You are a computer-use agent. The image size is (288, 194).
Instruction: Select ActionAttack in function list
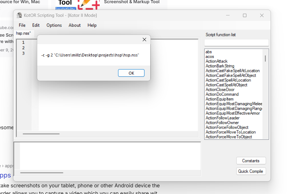[x=217, y=61]
